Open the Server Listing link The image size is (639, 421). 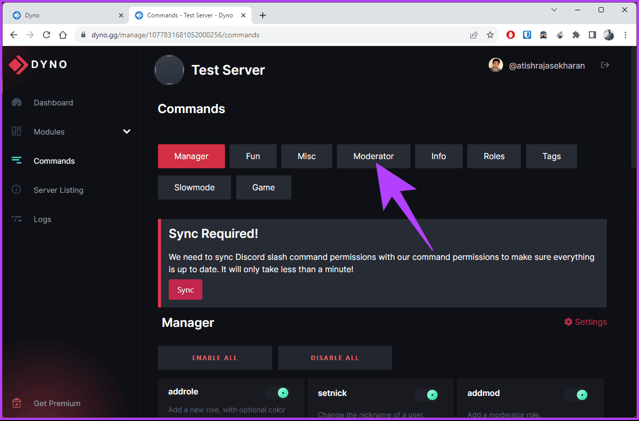pos(58,190)
